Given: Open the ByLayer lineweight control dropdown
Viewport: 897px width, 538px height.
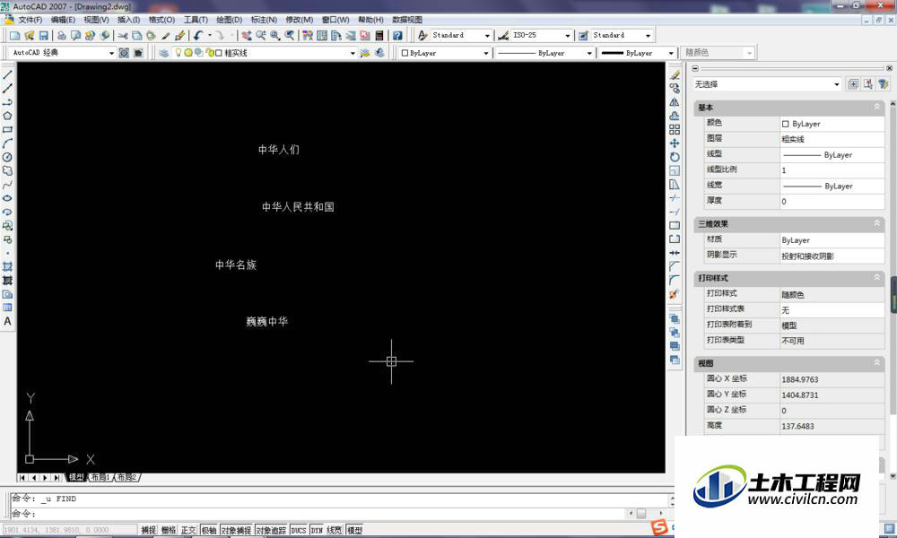Looking at the screenshot, I should coord(671,53).
